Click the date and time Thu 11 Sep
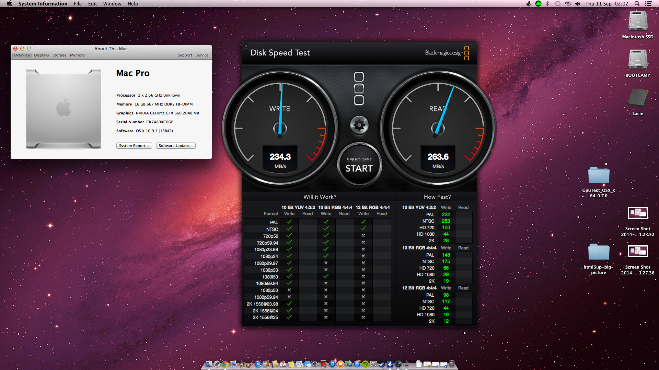The height and width of the screenshot is (370, 659). (607, 3)
